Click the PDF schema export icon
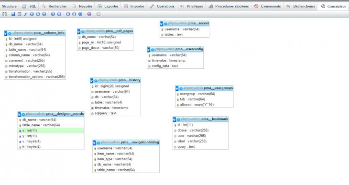This screenshot has height=185, width=349. [89, 14]
